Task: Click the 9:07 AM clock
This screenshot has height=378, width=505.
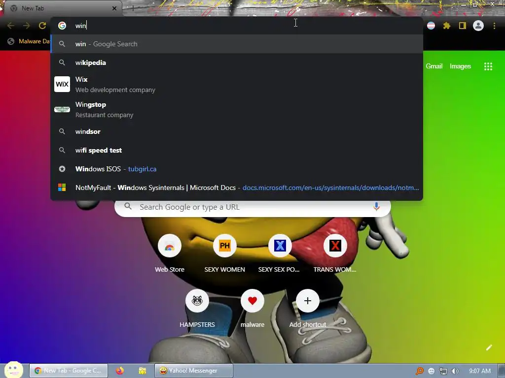Action: click(x=479, y=371)
